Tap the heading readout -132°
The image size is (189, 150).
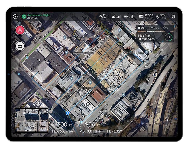115,131
